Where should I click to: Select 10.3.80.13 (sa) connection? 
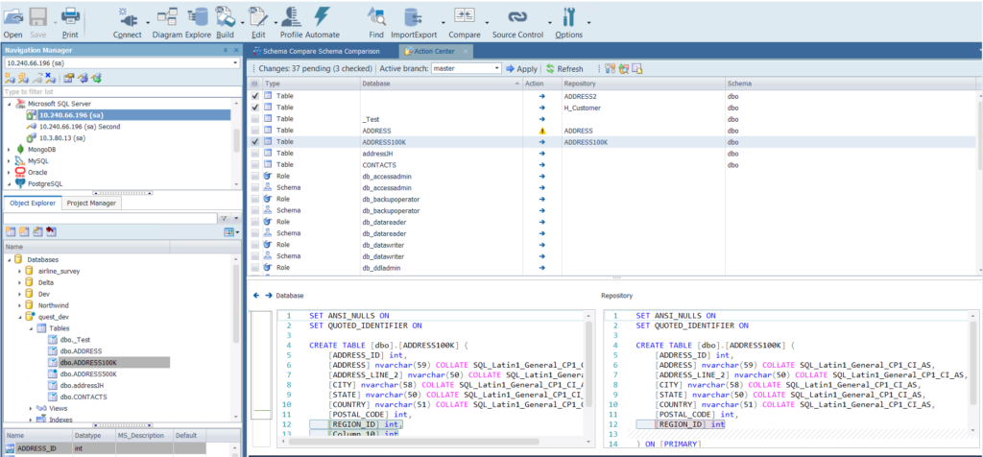click(62, 138)
